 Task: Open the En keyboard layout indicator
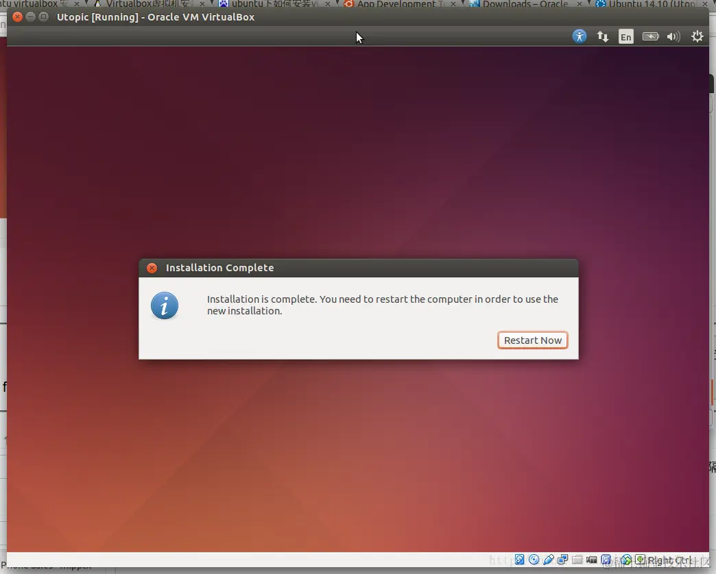click(626, 36)
